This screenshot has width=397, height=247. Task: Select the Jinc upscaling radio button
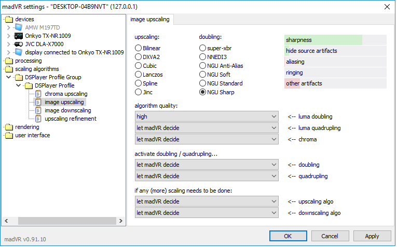138,92
